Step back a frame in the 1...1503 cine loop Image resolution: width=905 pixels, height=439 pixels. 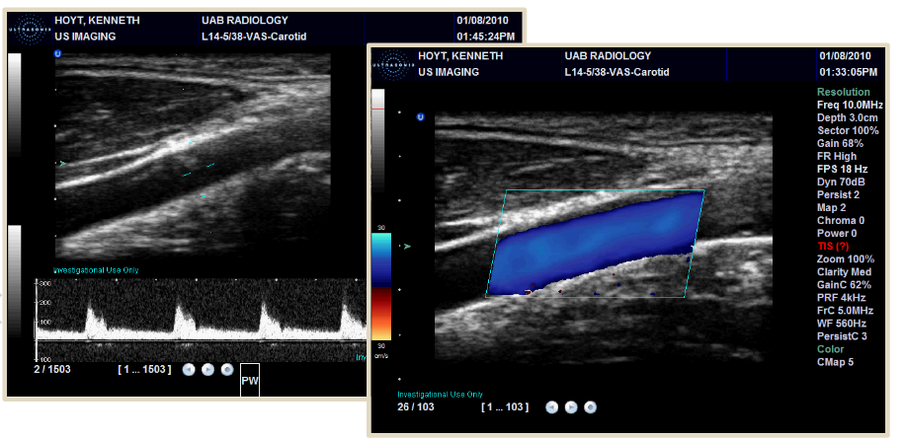[x=189, y=370]
